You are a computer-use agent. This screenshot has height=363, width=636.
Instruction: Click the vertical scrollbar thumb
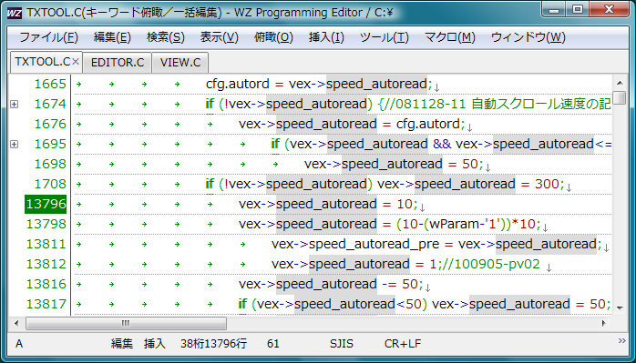(x=620, y=97)
